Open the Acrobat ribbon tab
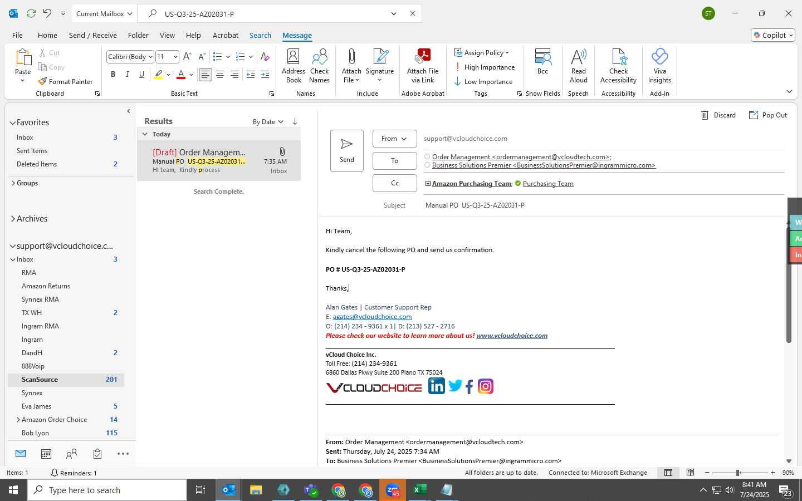 point(226,35)
